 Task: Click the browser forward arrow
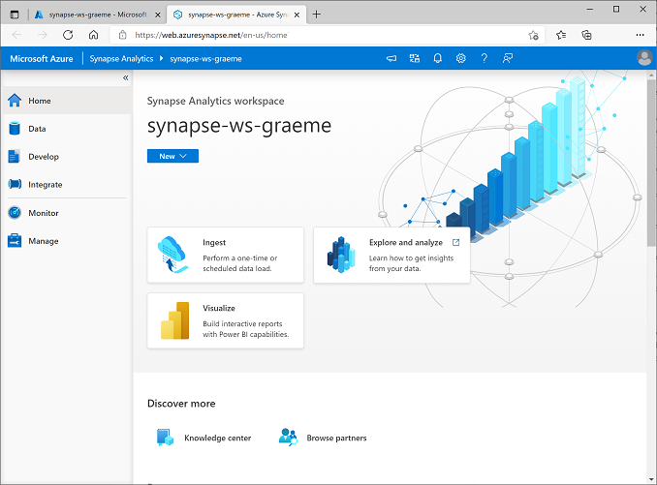pyautogui.click(x=43, y=35)
